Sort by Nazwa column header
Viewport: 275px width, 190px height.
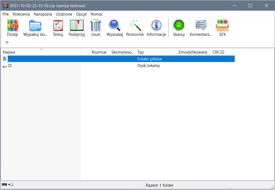point(41,52)
